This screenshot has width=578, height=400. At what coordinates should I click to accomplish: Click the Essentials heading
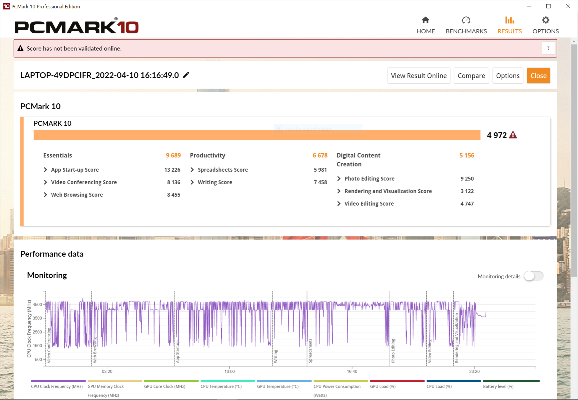tap(58, 155)
